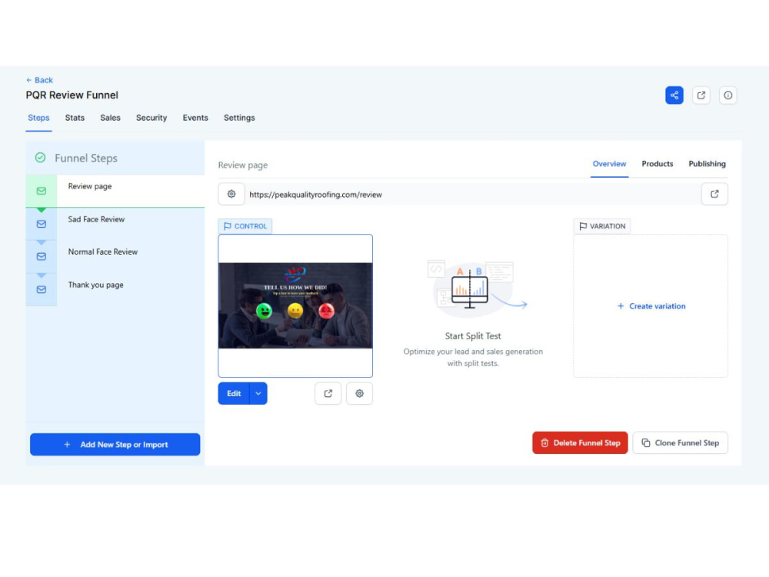Switch to the Overview tab
Viewport: 769px width, 577px height.
coord(609,164)
